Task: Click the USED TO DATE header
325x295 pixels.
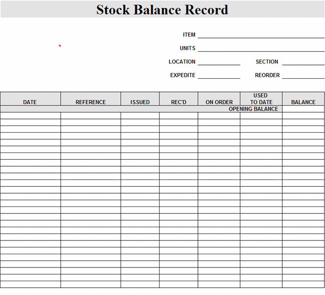Action: tap(261, 99)
